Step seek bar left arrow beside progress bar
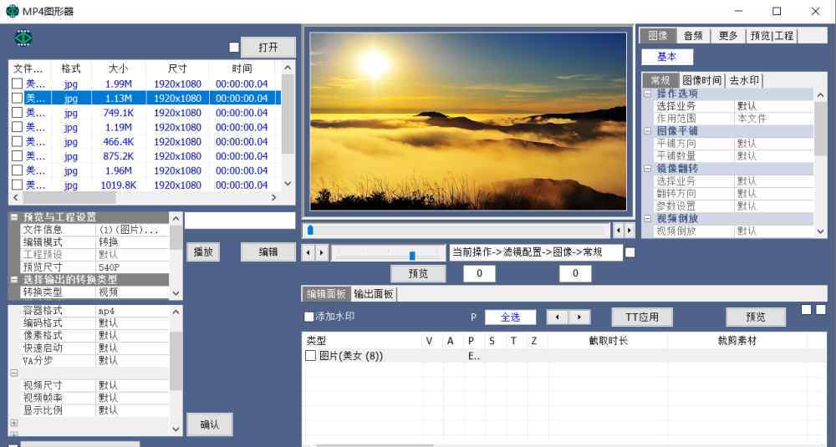The image size is (836, 447). coord(618,231)
